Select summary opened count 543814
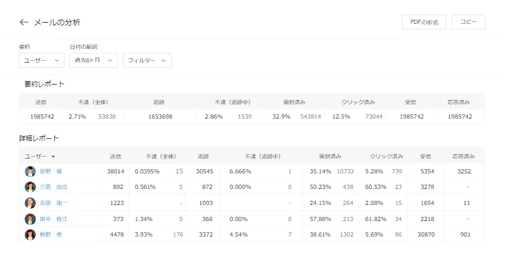 311,117
